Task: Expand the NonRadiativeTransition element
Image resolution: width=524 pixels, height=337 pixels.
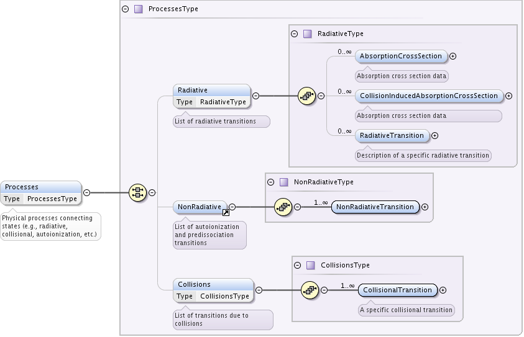Action: [x=425, y=207]
